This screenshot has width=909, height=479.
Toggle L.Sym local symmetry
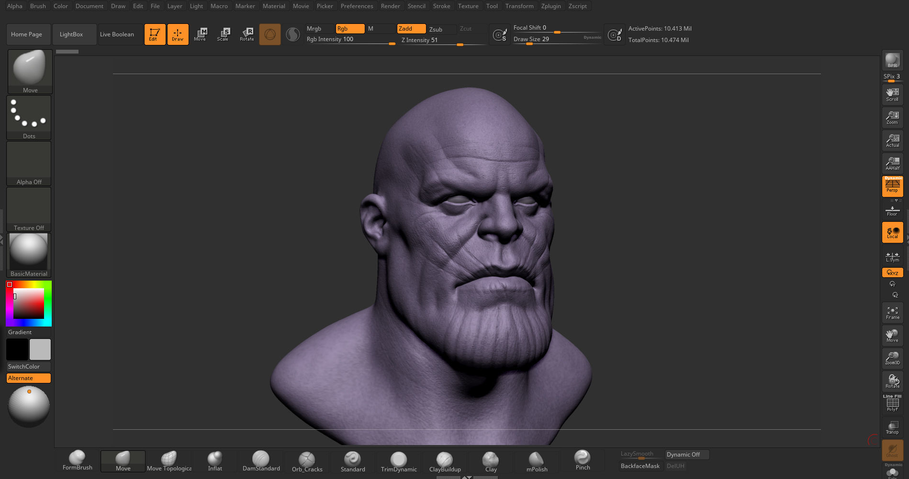tap(892, 256)
